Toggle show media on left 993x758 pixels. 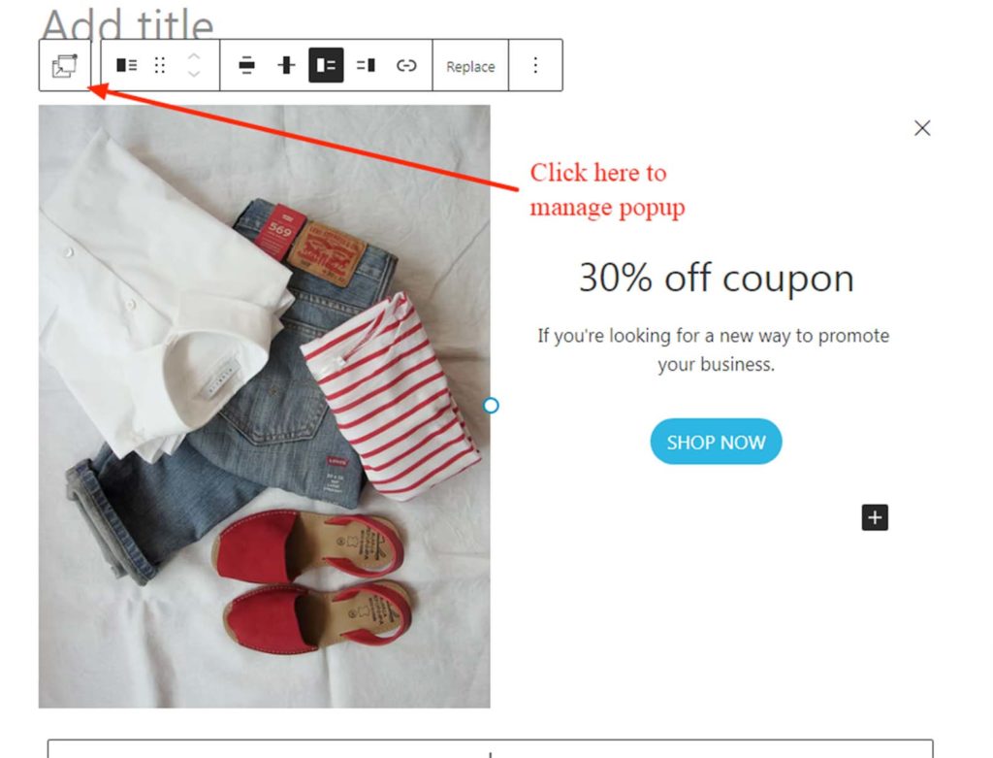pyautogui.click(x=326, y=65)
